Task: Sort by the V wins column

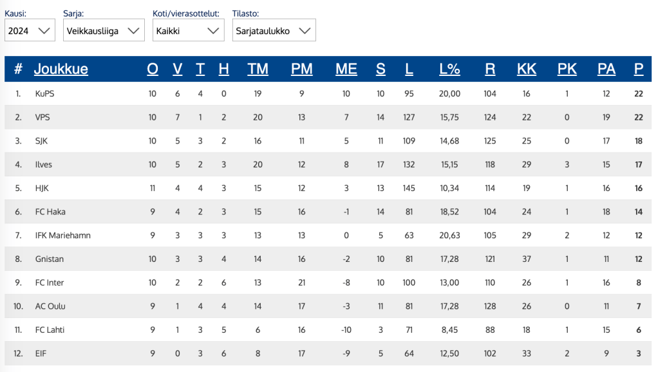Action: click(x=178, y=69)
